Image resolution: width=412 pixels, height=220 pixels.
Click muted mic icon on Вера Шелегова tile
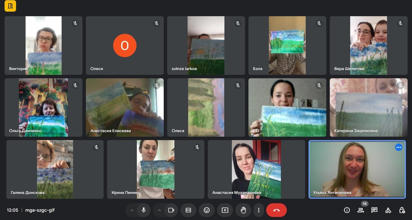point(401,23)
